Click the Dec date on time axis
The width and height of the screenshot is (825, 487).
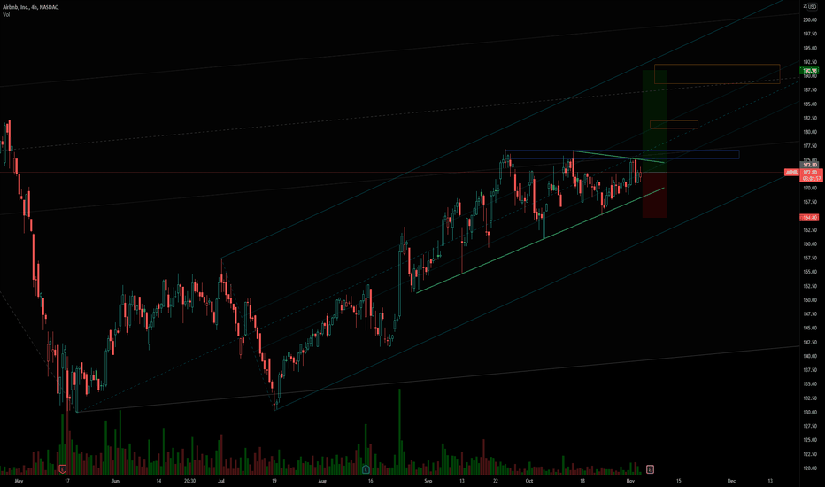(x=731, y=481)
